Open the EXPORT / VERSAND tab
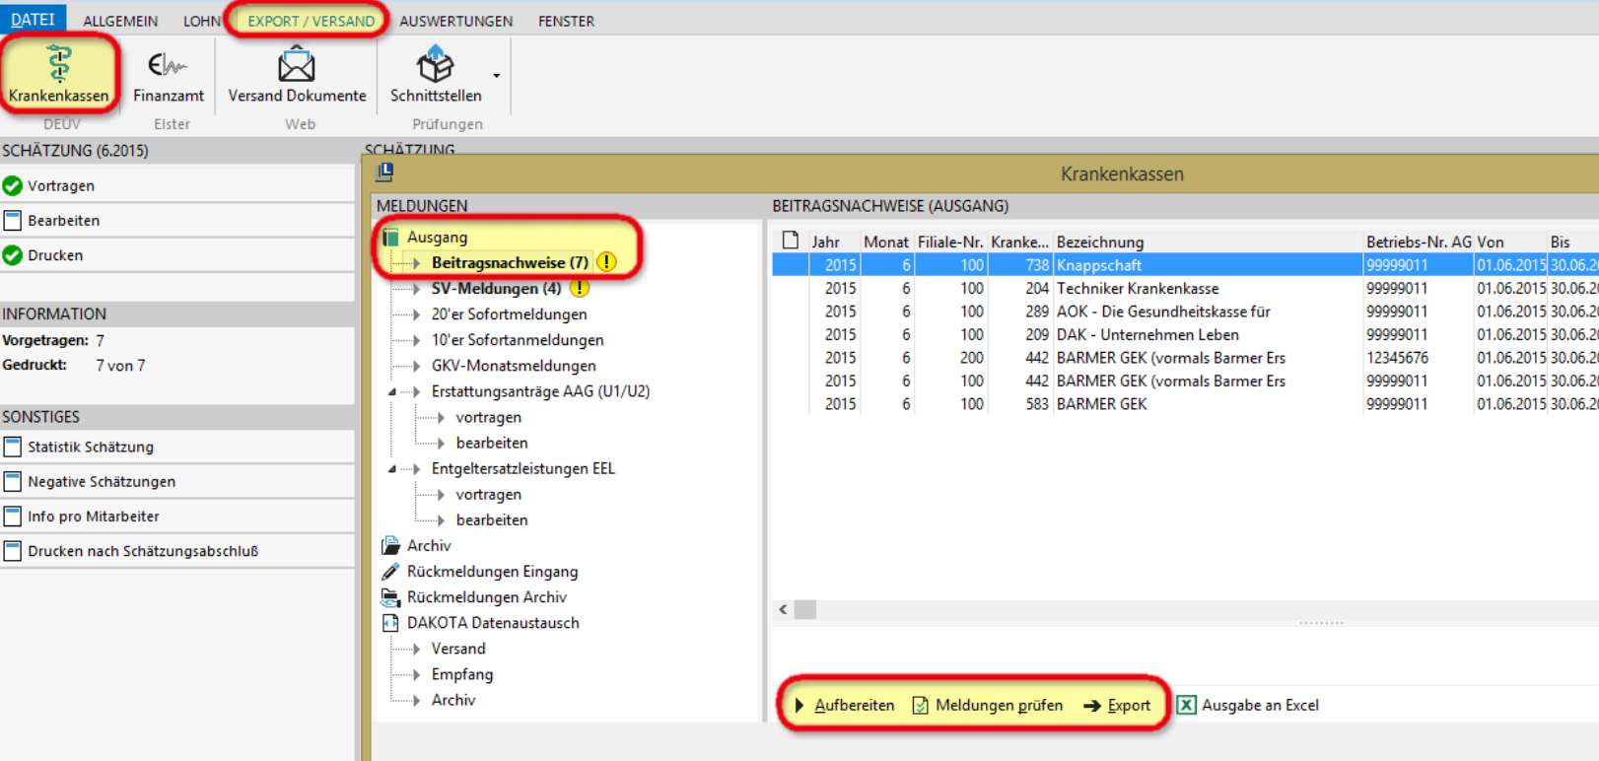This screenshot has width=1599, height=761. coord(311,21)
